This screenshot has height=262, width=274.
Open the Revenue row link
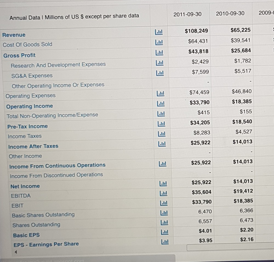point(14,35)
